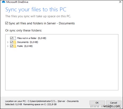The height and width of the screenshot is (109, 123).
Task: Click the Remaining space on C: 222,8 GB text
Action: [x=40, y=104]
